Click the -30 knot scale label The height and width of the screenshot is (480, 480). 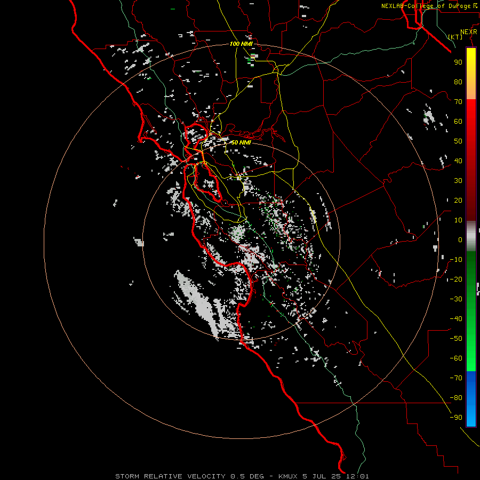(456, 299)
